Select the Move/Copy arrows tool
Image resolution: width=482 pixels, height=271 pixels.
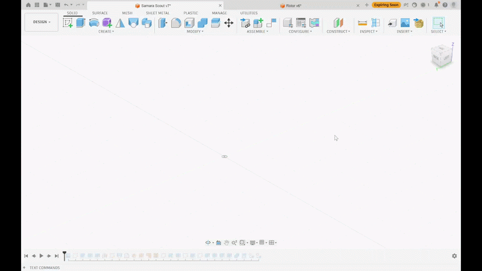[x=229, y=23]
